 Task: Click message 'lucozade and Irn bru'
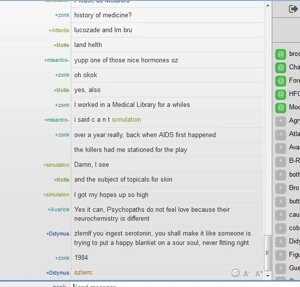point(103,30)
